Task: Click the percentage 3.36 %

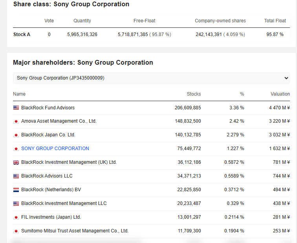Action: pyautogui.click(x=236, y=108)
